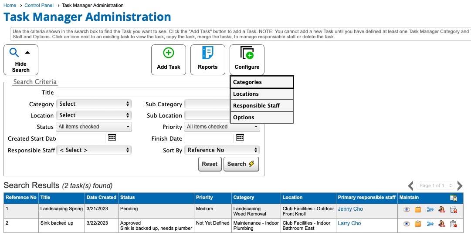Click the Add Task plus icon
The height and width of the screenshot is (239, 471).
click(x=169, y=53)
